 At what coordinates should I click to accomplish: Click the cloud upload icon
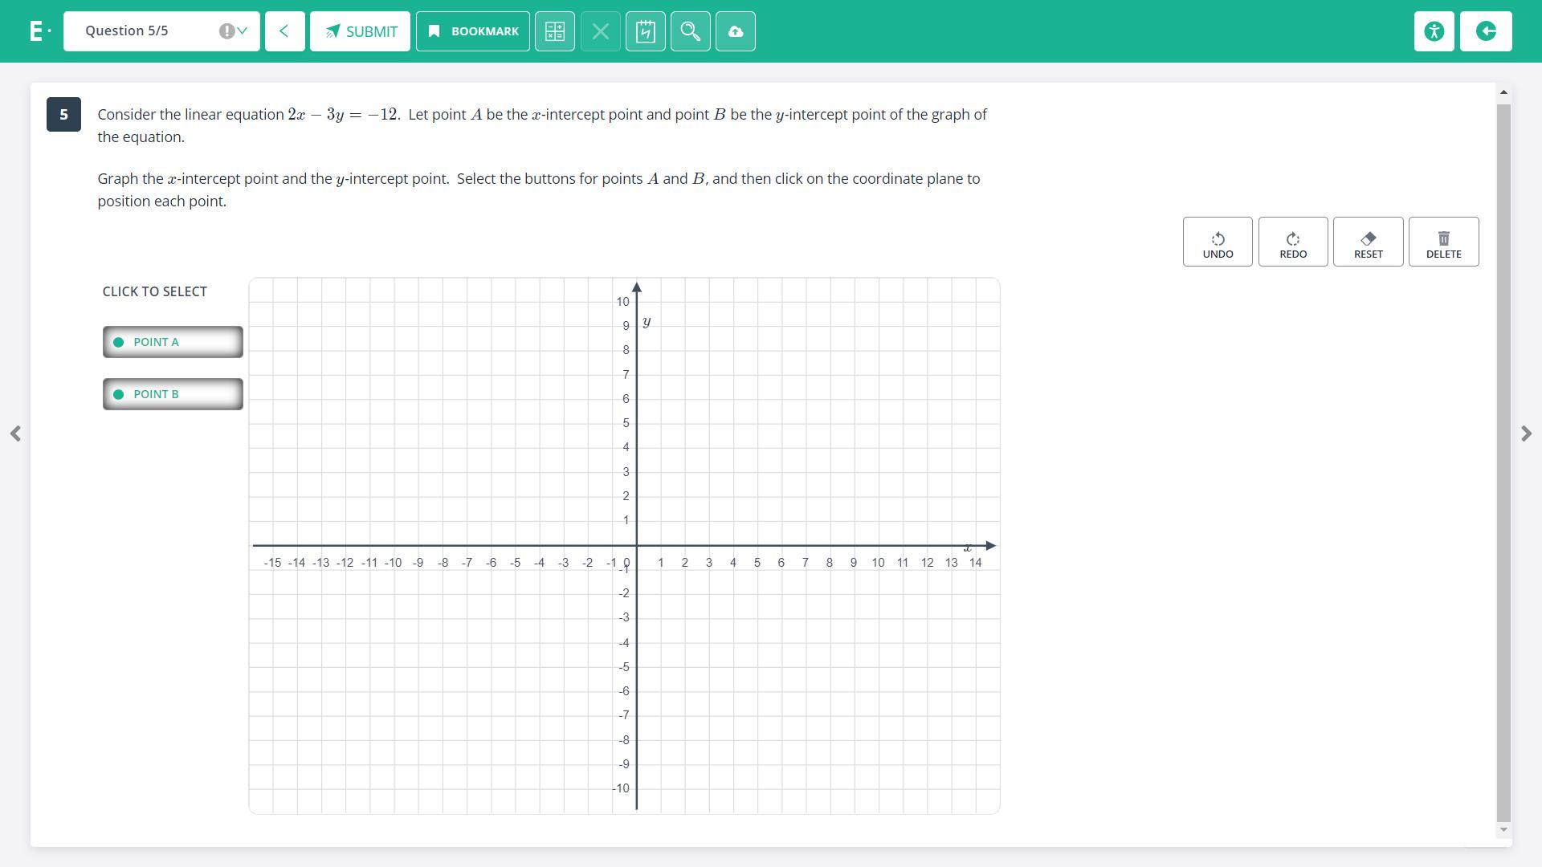[x=735, y=31]
